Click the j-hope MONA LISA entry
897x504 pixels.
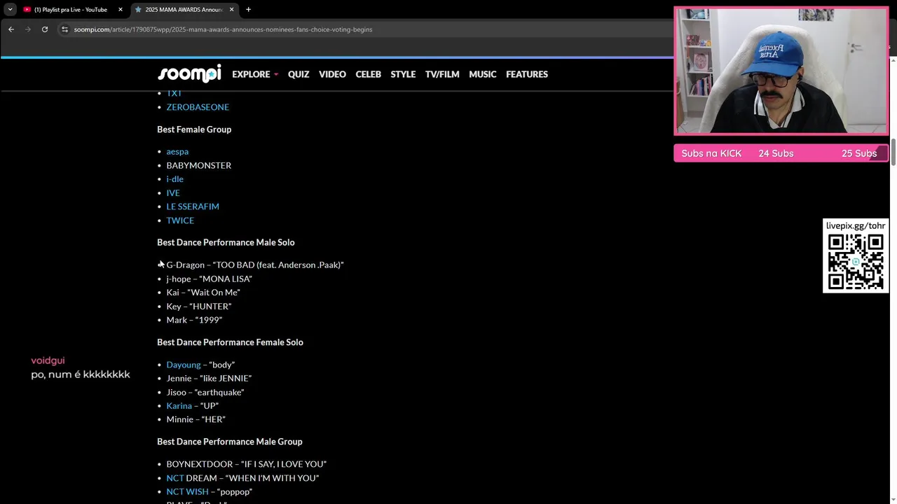209,279
